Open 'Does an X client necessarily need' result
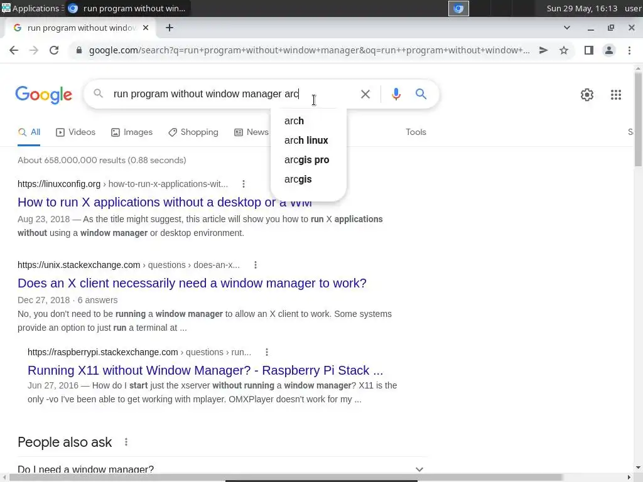Screen dimensions: 643x482 pyautogui.click(x=192, y=283)
